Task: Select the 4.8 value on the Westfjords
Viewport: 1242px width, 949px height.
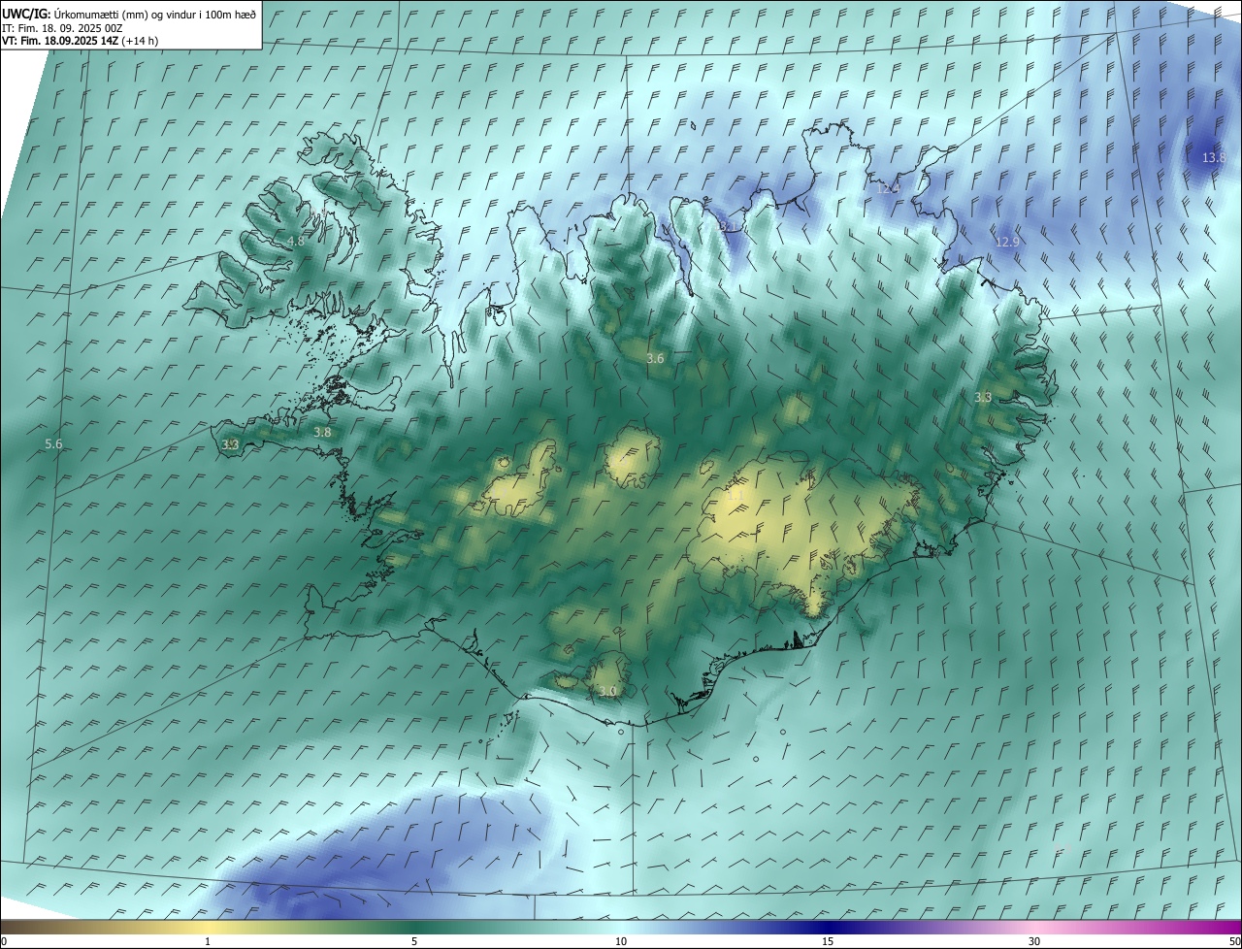Action: click(295, 240)
